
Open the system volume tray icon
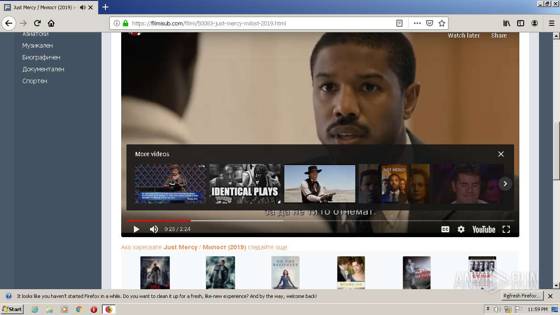(x=497, y=309)
